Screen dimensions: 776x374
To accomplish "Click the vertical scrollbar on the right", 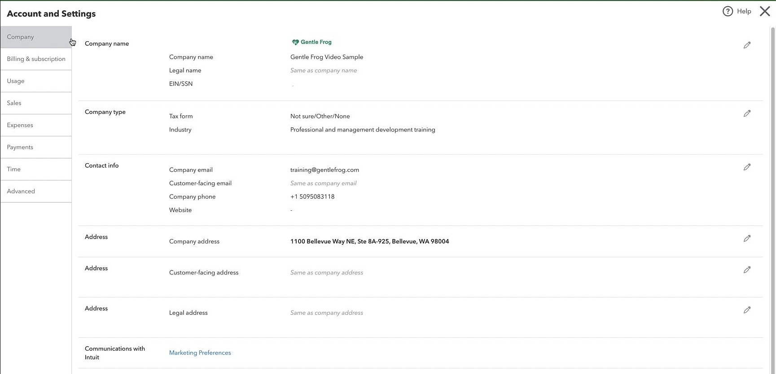I will 772,197.
